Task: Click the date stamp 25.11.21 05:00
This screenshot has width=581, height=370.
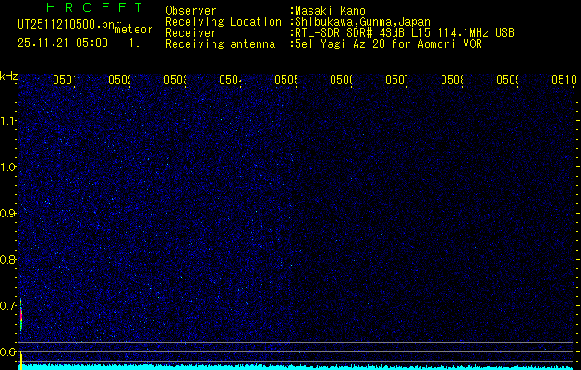Action: coord(63,43)
